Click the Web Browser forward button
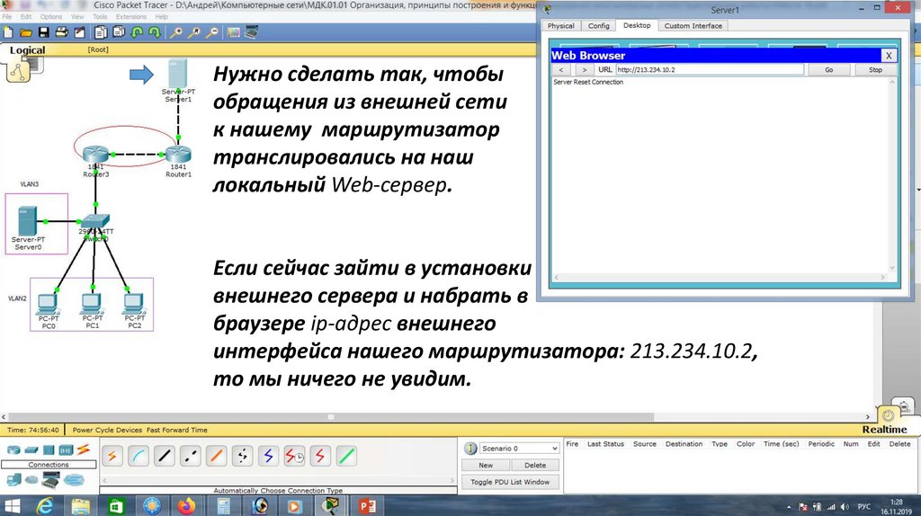 (584, 70)
